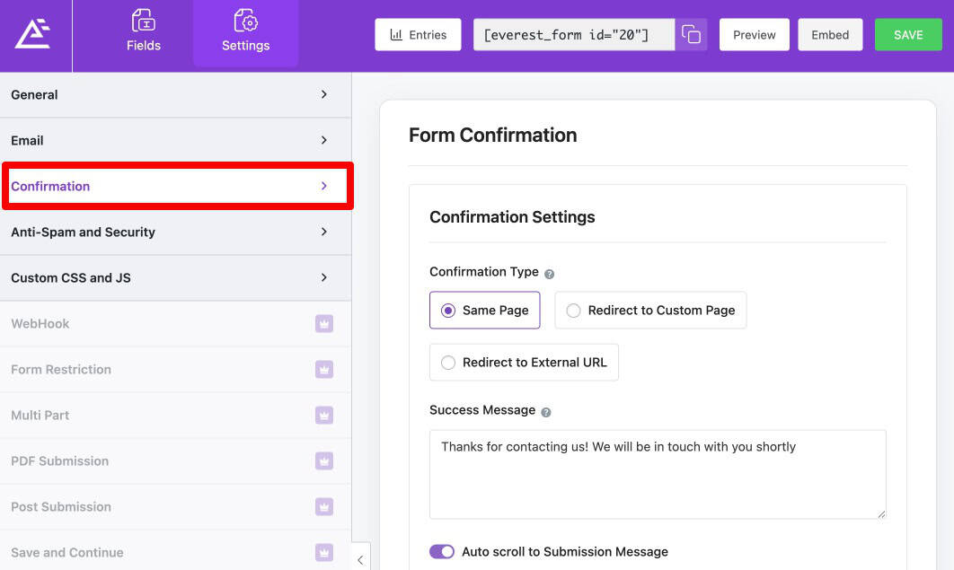
Task: Click Save and Continue crown icon
Action: pyautogui.click(x=324, y=553)
